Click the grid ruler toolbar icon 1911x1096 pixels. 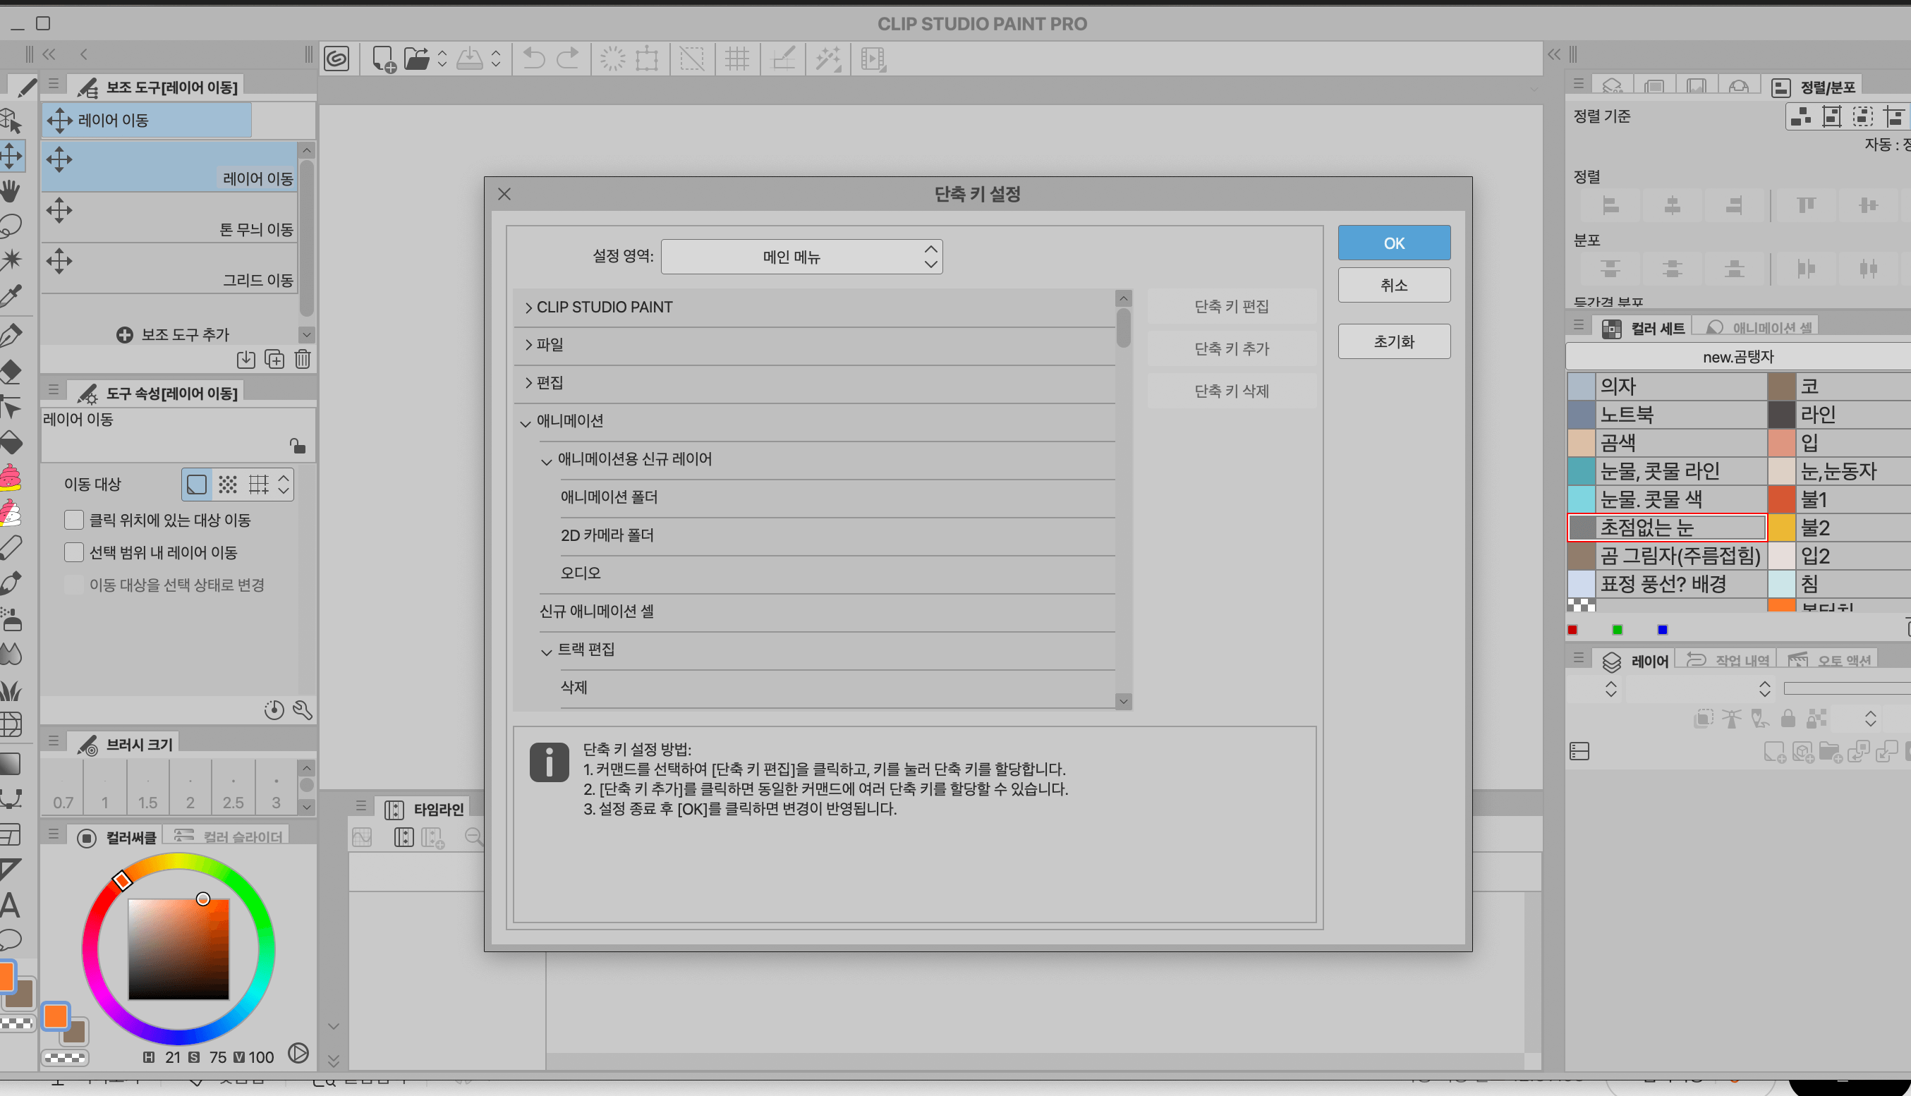coord(737,59)
